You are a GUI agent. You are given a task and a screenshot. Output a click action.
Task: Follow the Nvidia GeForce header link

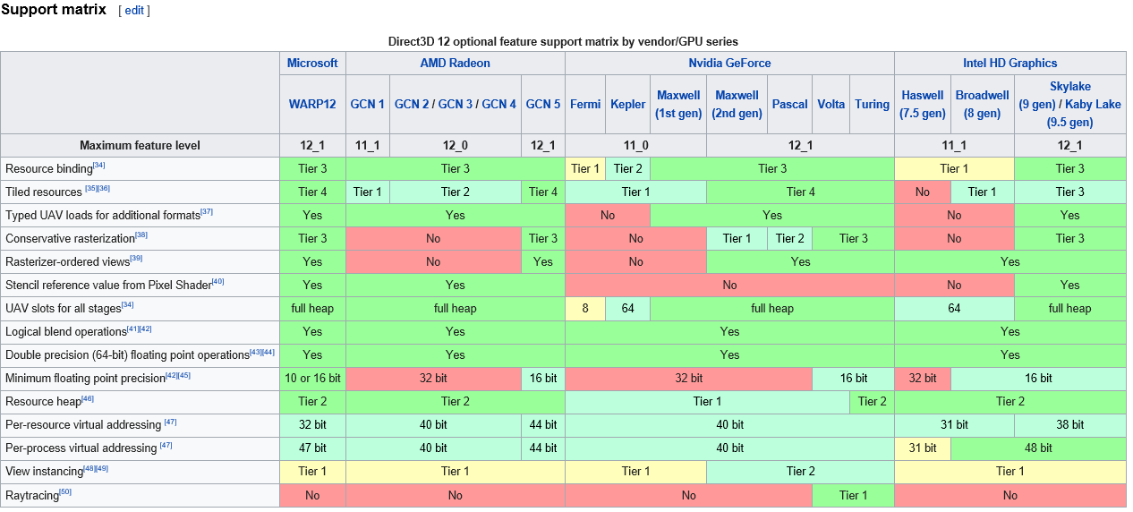click(x=729, y=64)
